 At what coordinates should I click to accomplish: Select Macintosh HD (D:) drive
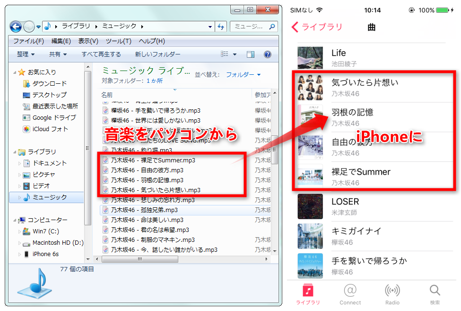point(53,243)
